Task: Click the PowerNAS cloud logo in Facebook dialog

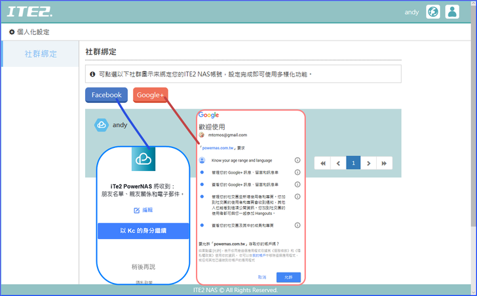Action: coord(143,159)
